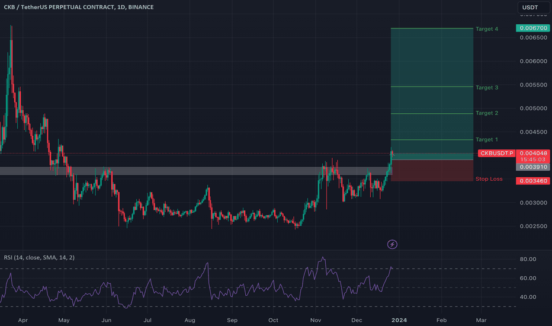This screenshot has height=326, width=552.
Task: Click the Target 4 label
Action: (x=487, y=29)
